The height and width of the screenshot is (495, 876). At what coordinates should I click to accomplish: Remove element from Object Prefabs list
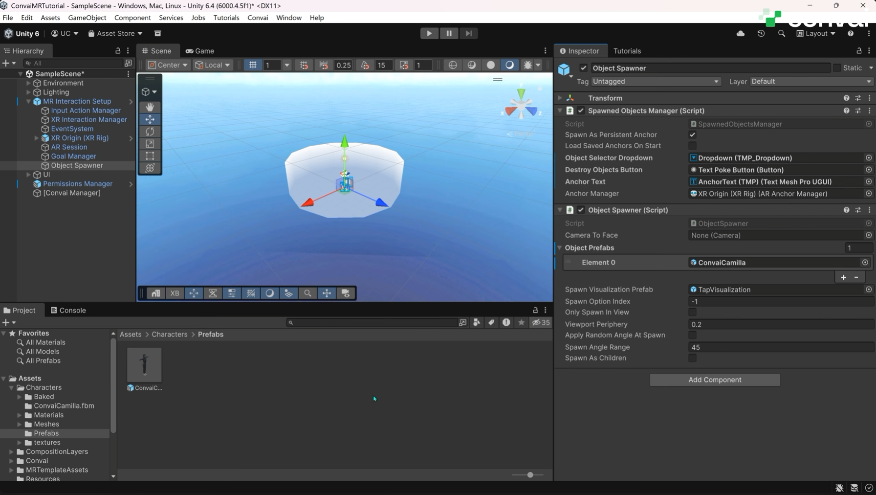(x=856, y=277)
